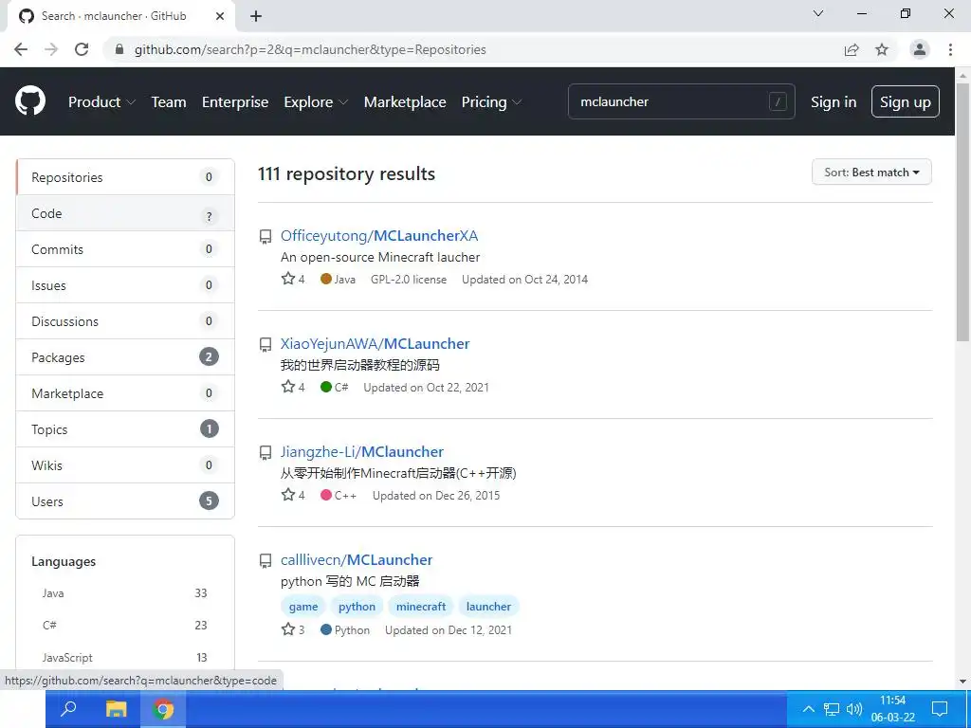Screen dimensions: 971x728
Task: Expand the Pricing dropdown menu
Action: tap(491, 102)
